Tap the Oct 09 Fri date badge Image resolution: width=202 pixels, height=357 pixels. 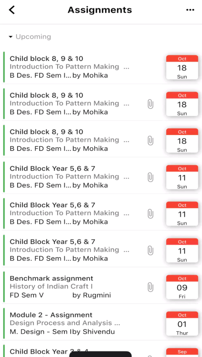(182, 287)
